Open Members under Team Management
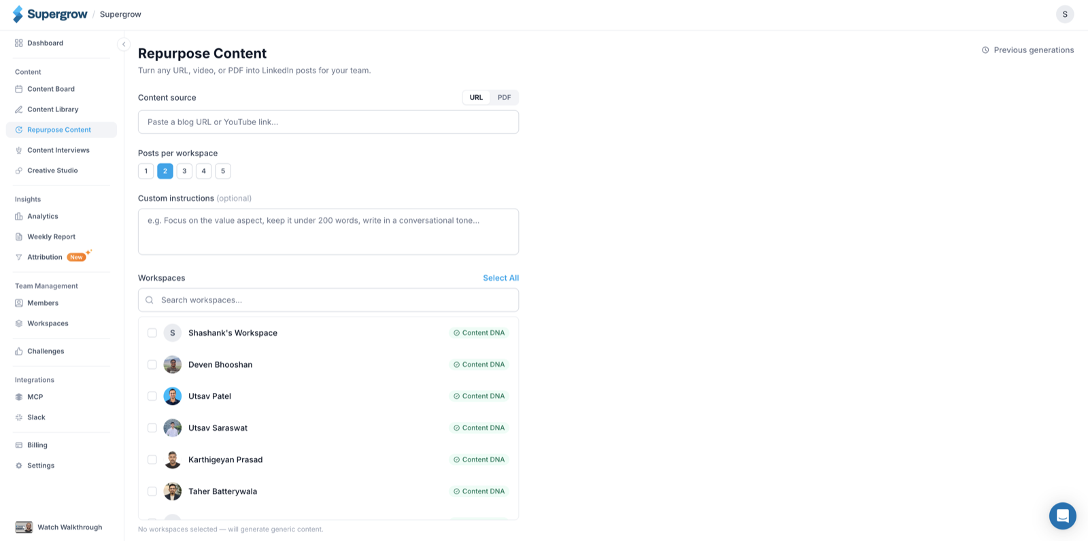This screenshot has height=541, width=1088. point(61,303)
